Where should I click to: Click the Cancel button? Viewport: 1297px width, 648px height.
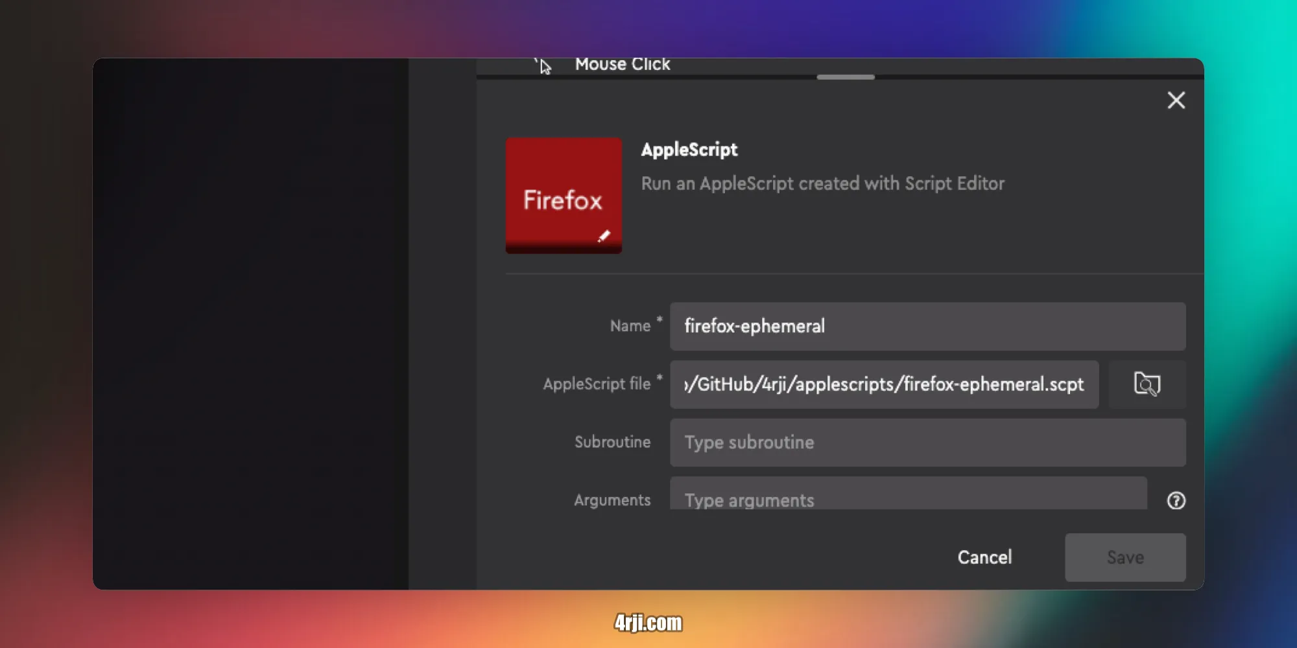click(984, 557)
